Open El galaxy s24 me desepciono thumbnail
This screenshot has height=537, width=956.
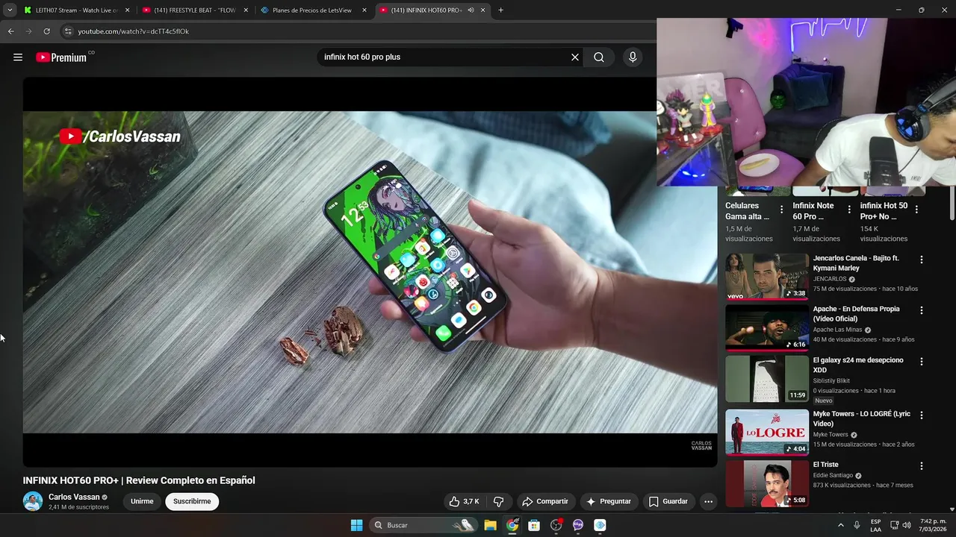point(767,379)
